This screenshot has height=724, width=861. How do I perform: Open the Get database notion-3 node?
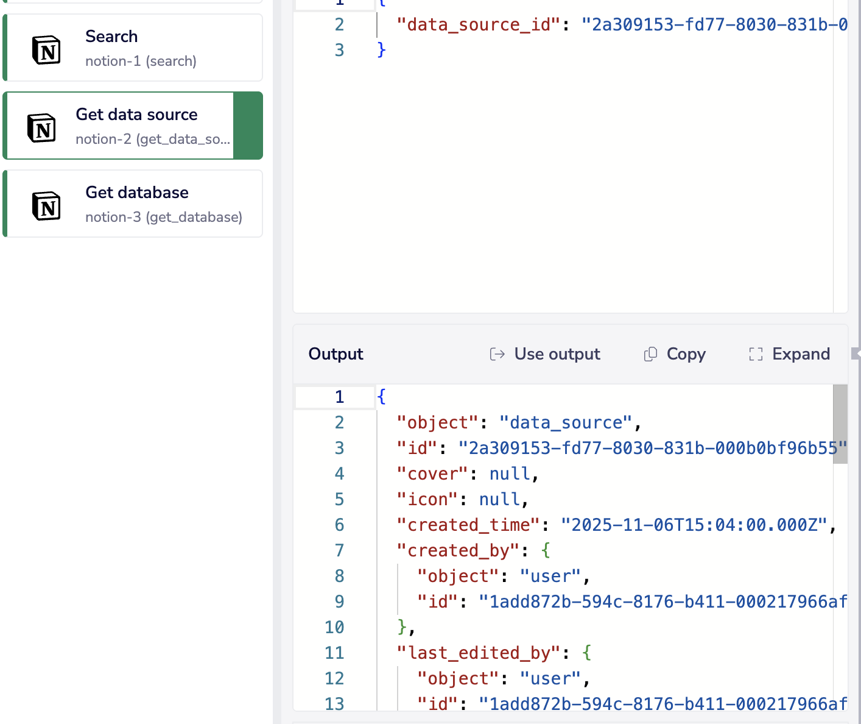click(x=133, y=204)
